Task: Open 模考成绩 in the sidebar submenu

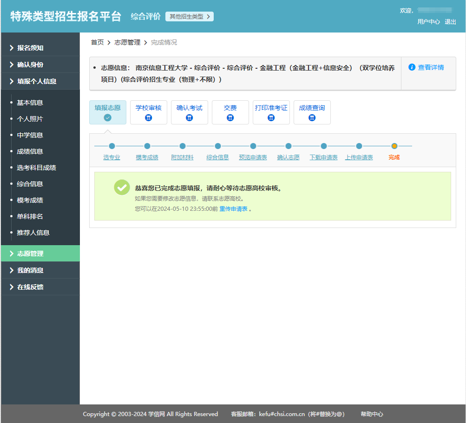Action: pos(30,200)
